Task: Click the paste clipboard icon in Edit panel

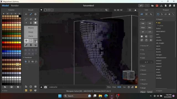Action: coord(146,40)
